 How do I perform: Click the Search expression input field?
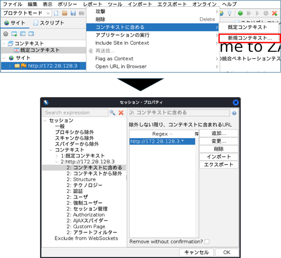[x=75, y=113]
